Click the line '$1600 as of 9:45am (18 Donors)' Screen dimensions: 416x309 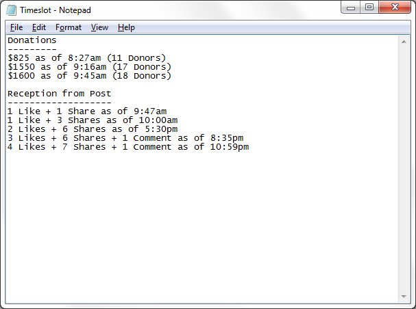coord(89,76)
